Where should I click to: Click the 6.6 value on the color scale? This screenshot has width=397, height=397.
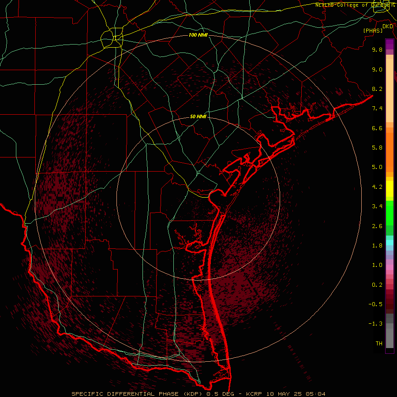[377, 128]
